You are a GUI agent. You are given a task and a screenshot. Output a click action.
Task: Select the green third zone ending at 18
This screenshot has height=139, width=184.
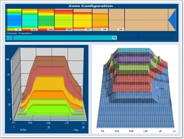[x=46, y=20]
